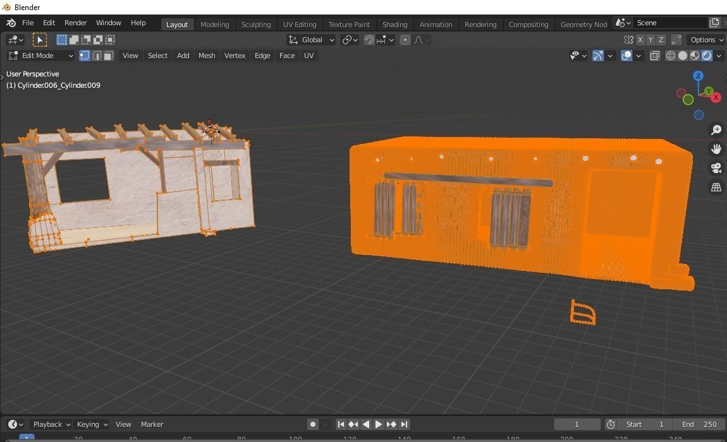Open the Mesh menu
The image size is (727, 442).
point(207,56)
